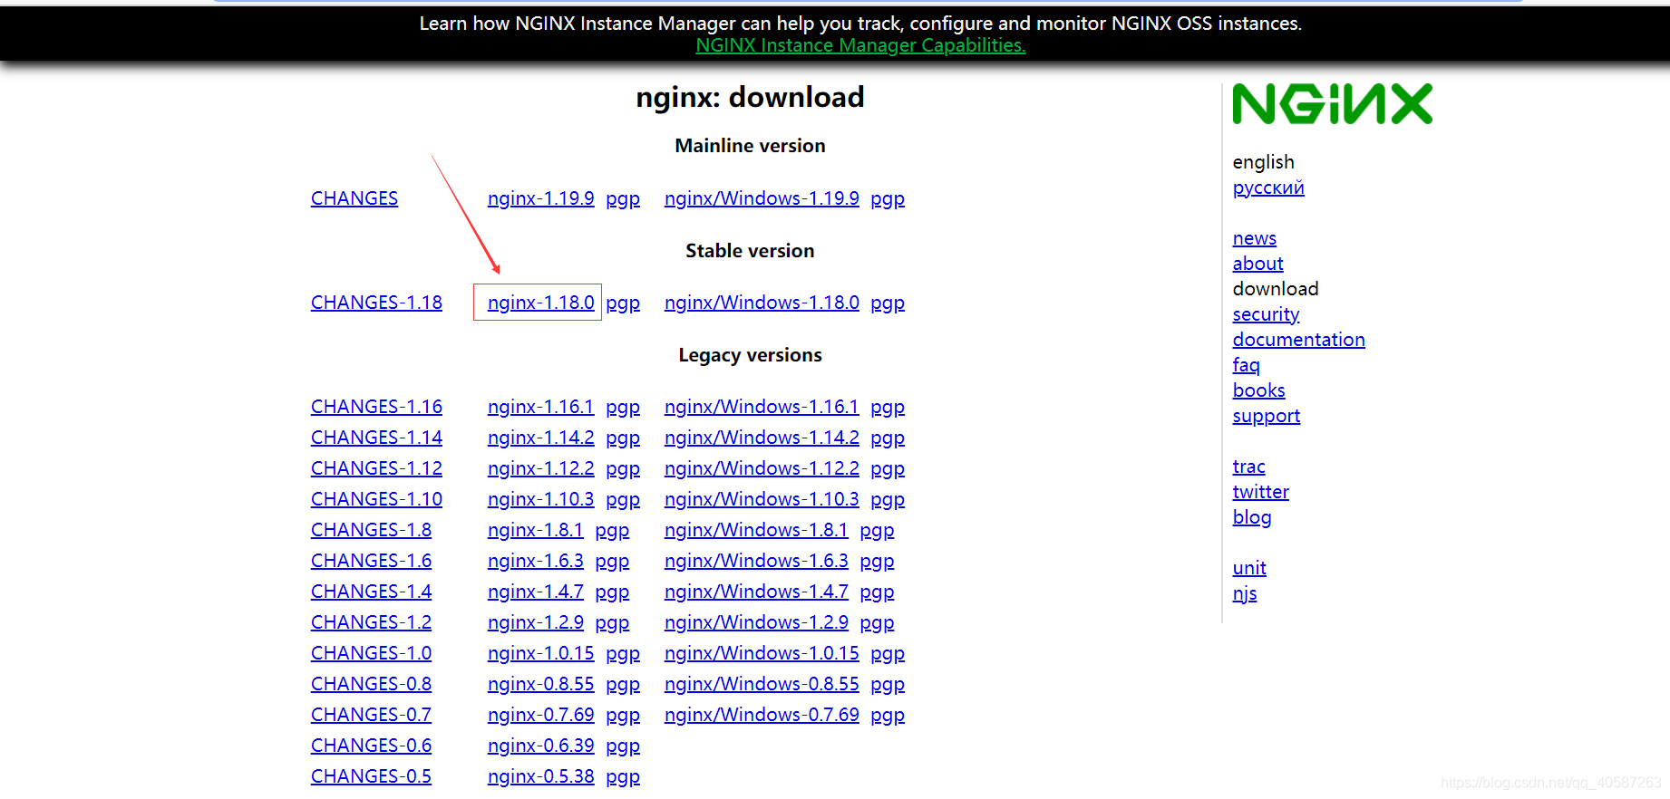The width and height of the screenshot is (1670, 799).
Task: Open the about page
Action: pos(1258,264)
